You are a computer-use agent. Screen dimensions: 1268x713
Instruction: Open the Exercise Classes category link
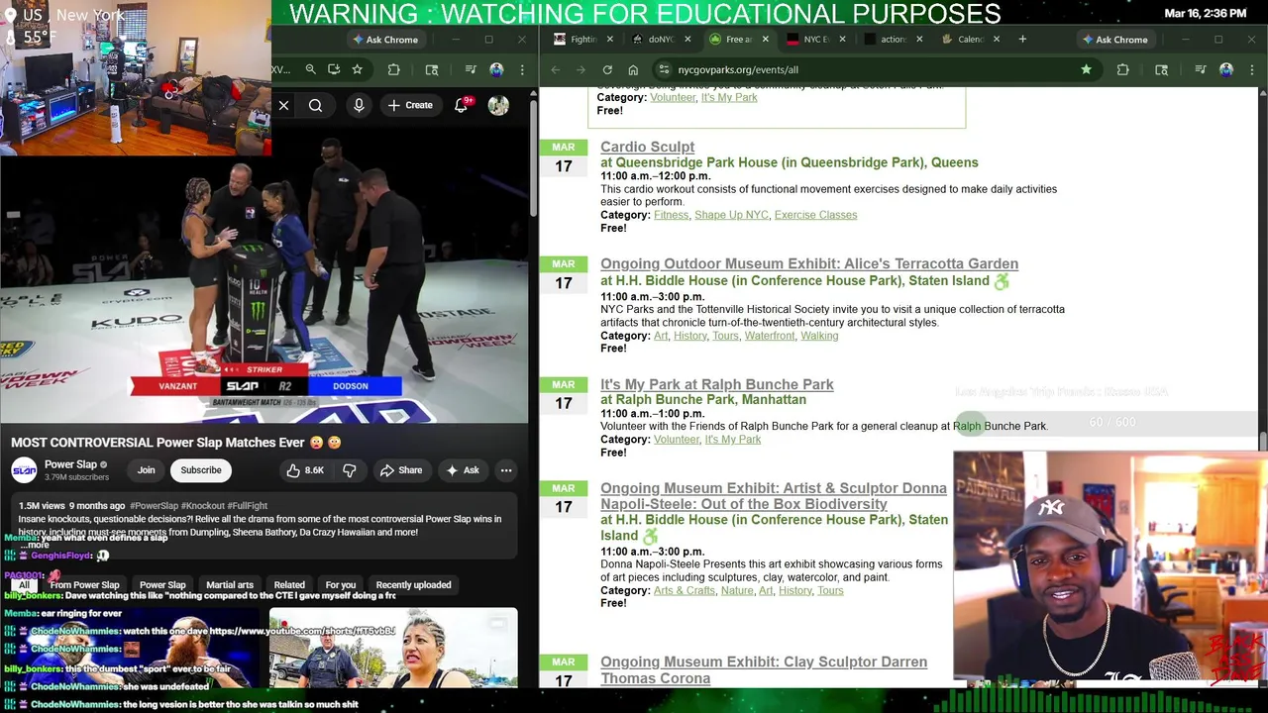point(815,215)
